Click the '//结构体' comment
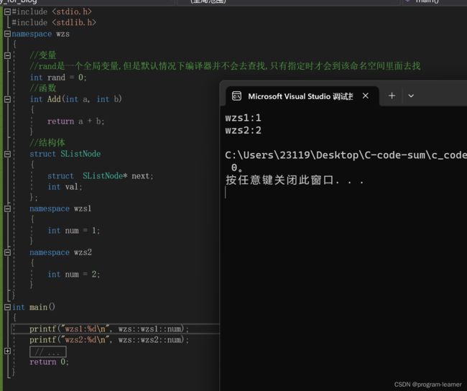Screen dimensions: 467x391 [47, 142]
